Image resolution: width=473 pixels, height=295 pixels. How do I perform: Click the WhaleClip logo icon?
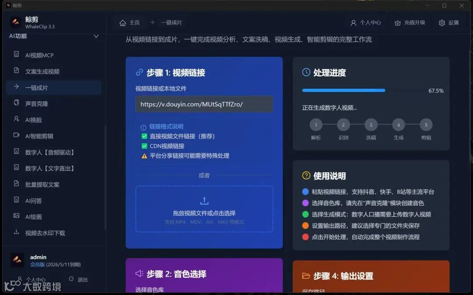[16, 22]
